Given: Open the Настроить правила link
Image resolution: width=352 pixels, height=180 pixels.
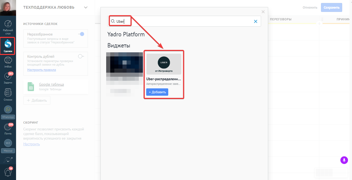Looking at the screenshot, I should pos(42,70).
